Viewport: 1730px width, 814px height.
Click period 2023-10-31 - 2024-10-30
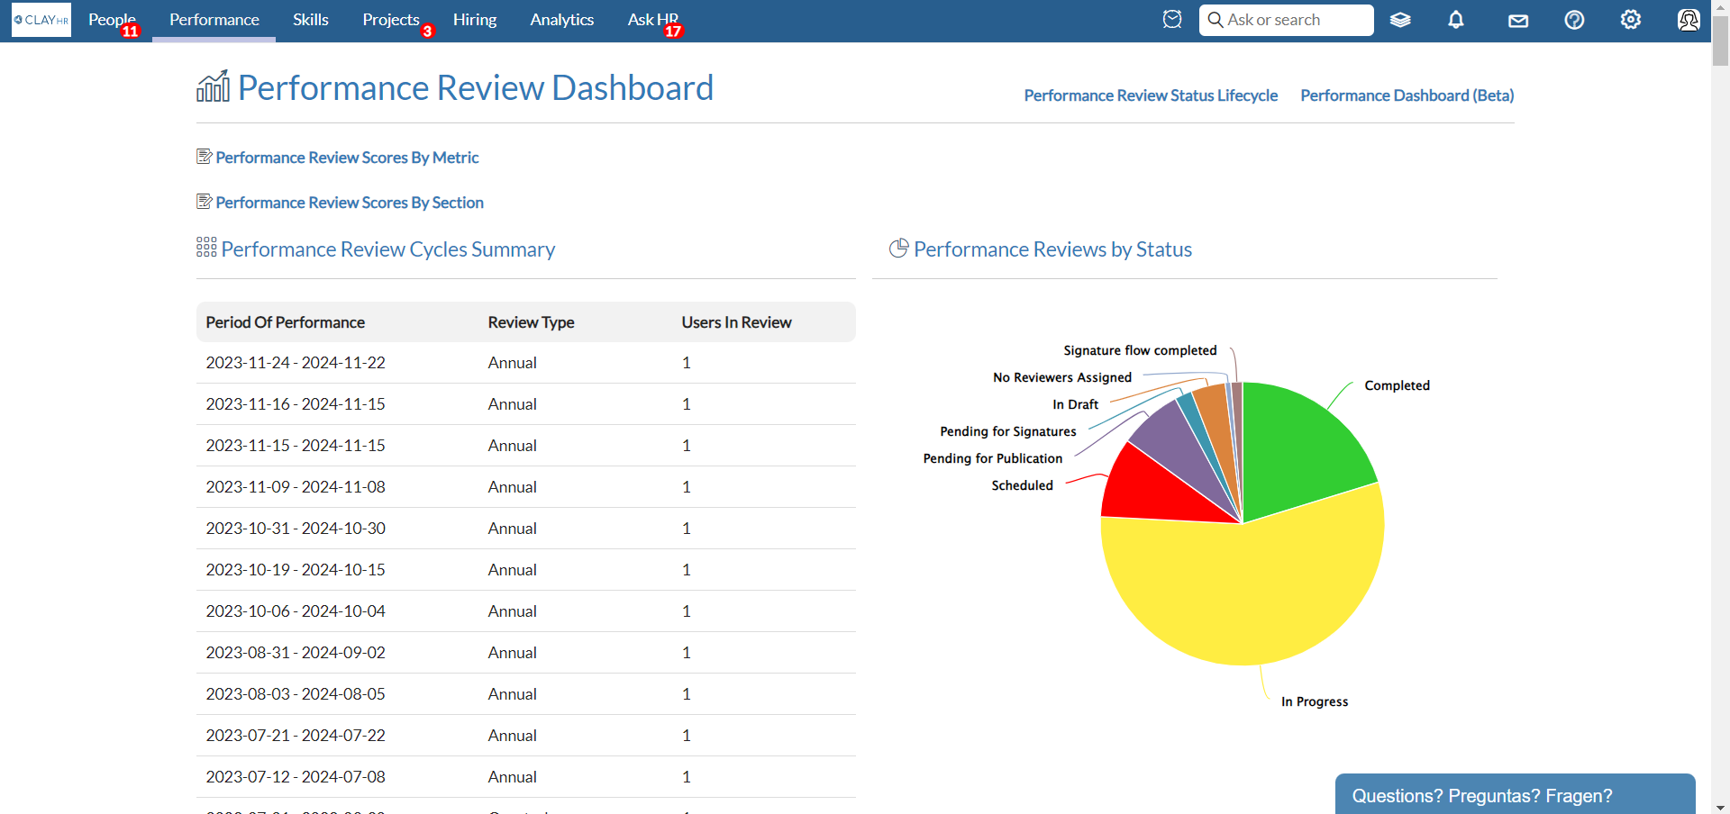tap(296, 529)
